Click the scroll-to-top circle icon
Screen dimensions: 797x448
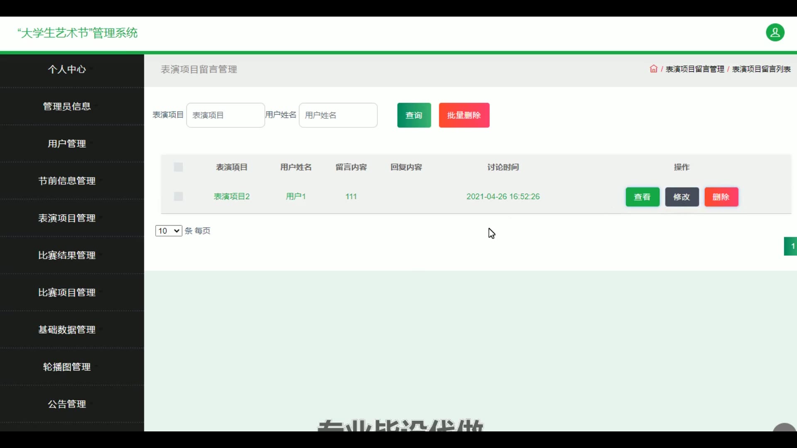tap(784, 428)
